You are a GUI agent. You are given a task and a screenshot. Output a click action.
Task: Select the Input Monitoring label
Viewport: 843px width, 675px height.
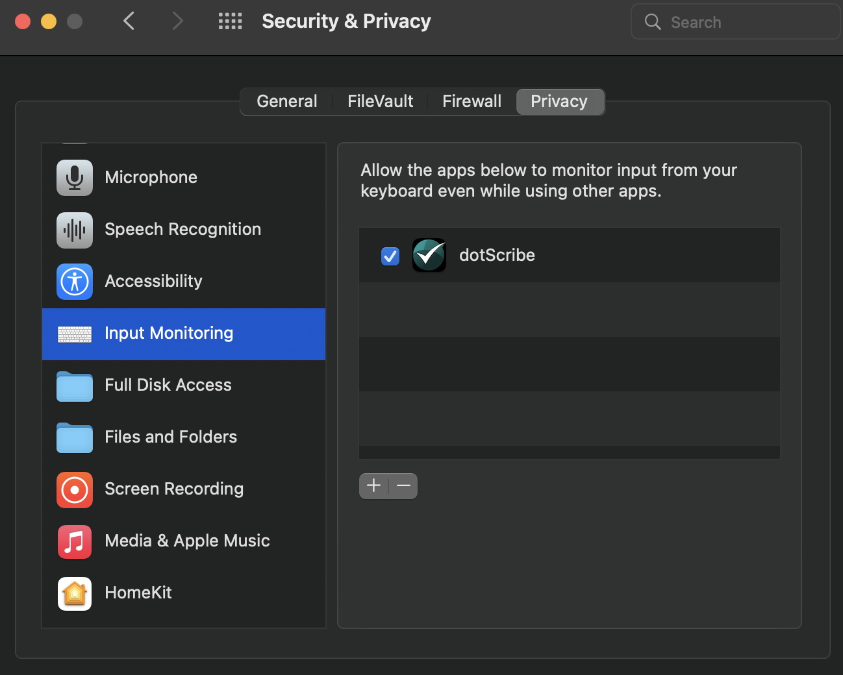pyautogui.click(x=169, y=333)
